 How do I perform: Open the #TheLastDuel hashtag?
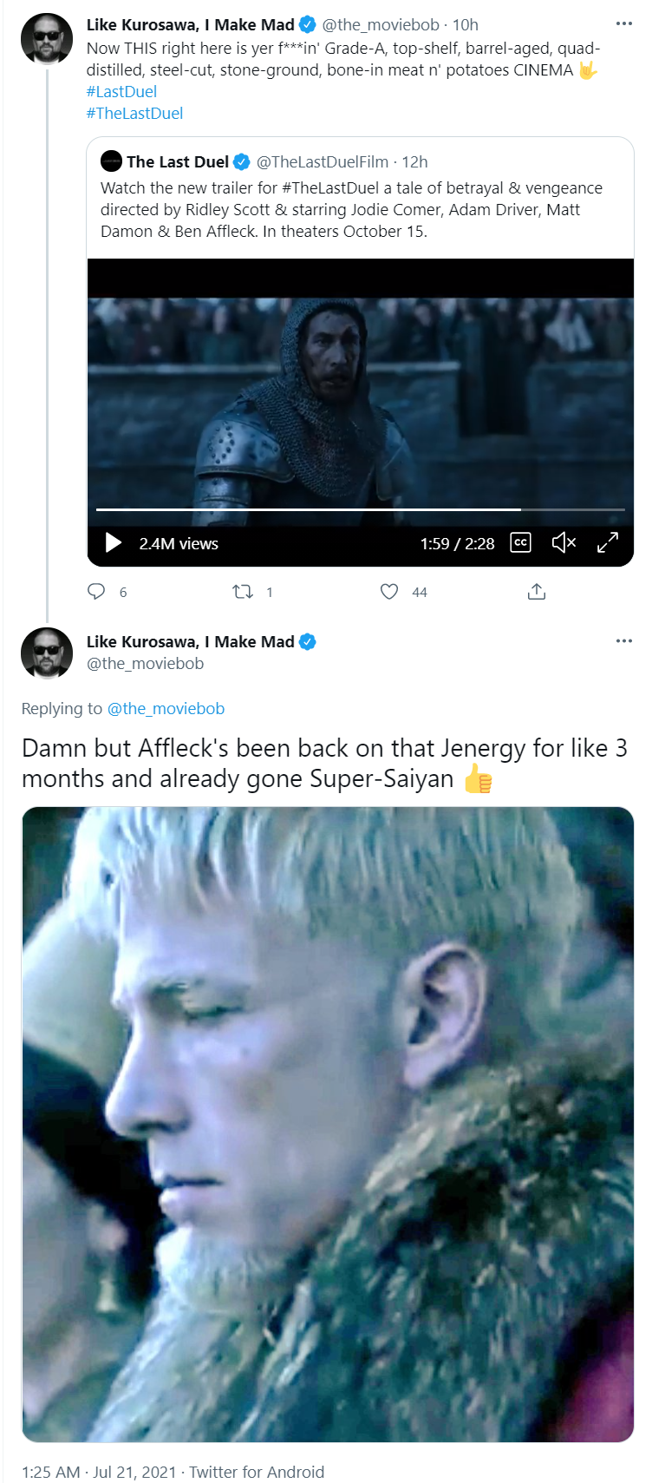click(134, 113)
